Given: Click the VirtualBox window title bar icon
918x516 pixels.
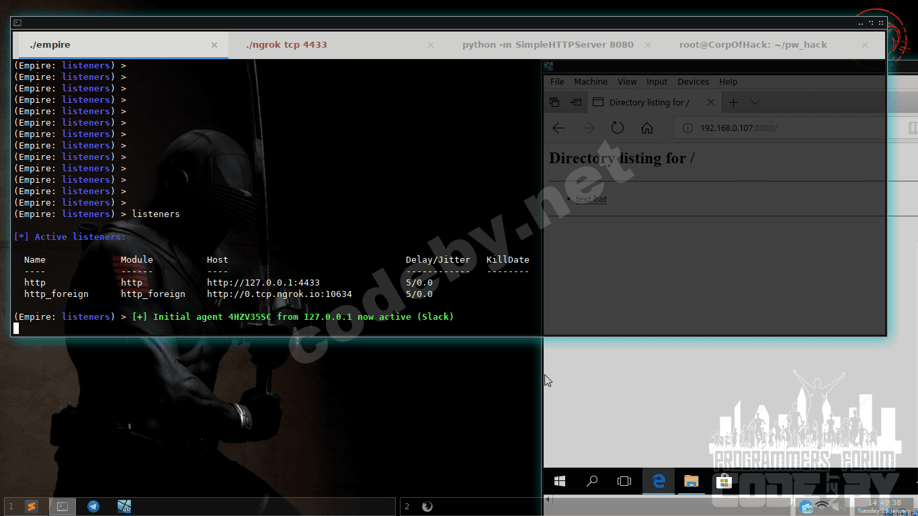Looking at the screenshot, I should [548, 66].
